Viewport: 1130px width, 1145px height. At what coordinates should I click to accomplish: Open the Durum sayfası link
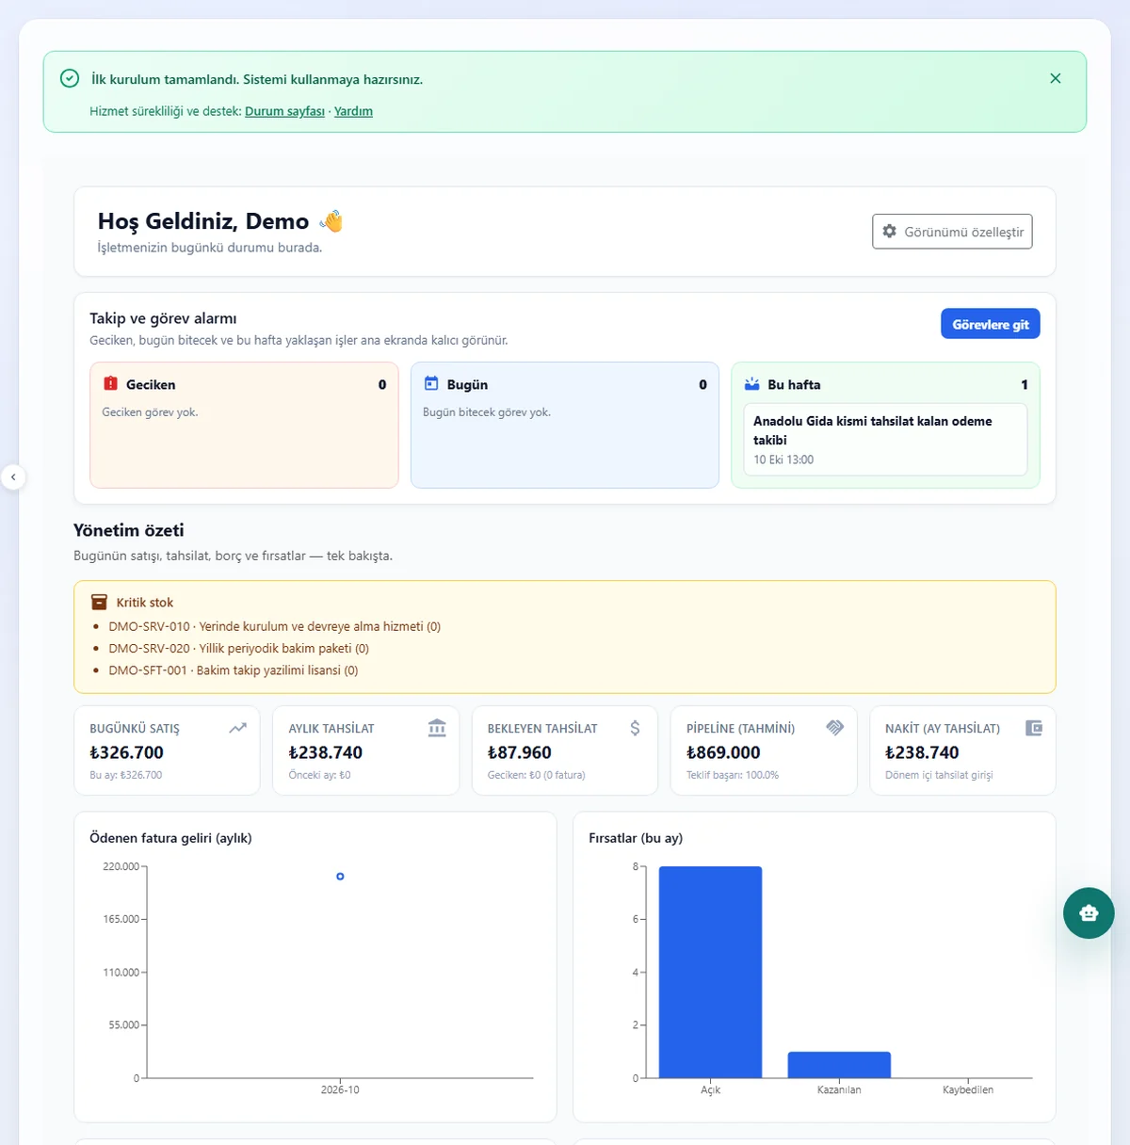[284, 111]
